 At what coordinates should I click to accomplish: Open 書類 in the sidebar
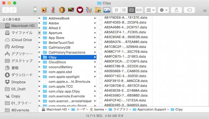[x=19, y=68]
